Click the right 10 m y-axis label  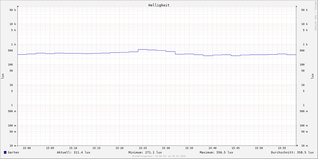(x=304, y=146)
